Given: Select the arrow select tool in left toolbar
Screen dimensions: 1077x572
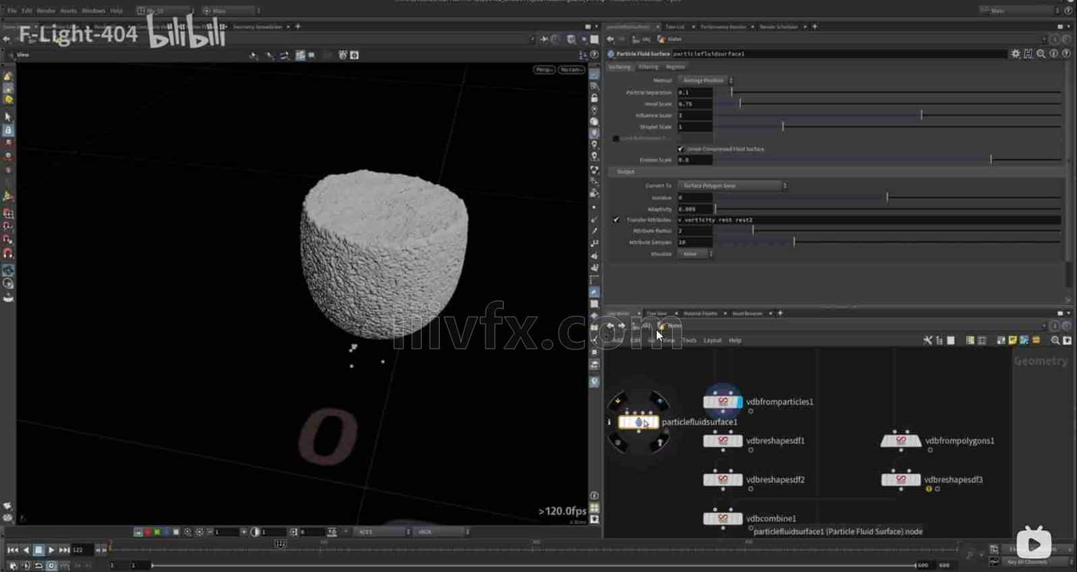Looking at the screenshot, I should click(x=8, y=117).
